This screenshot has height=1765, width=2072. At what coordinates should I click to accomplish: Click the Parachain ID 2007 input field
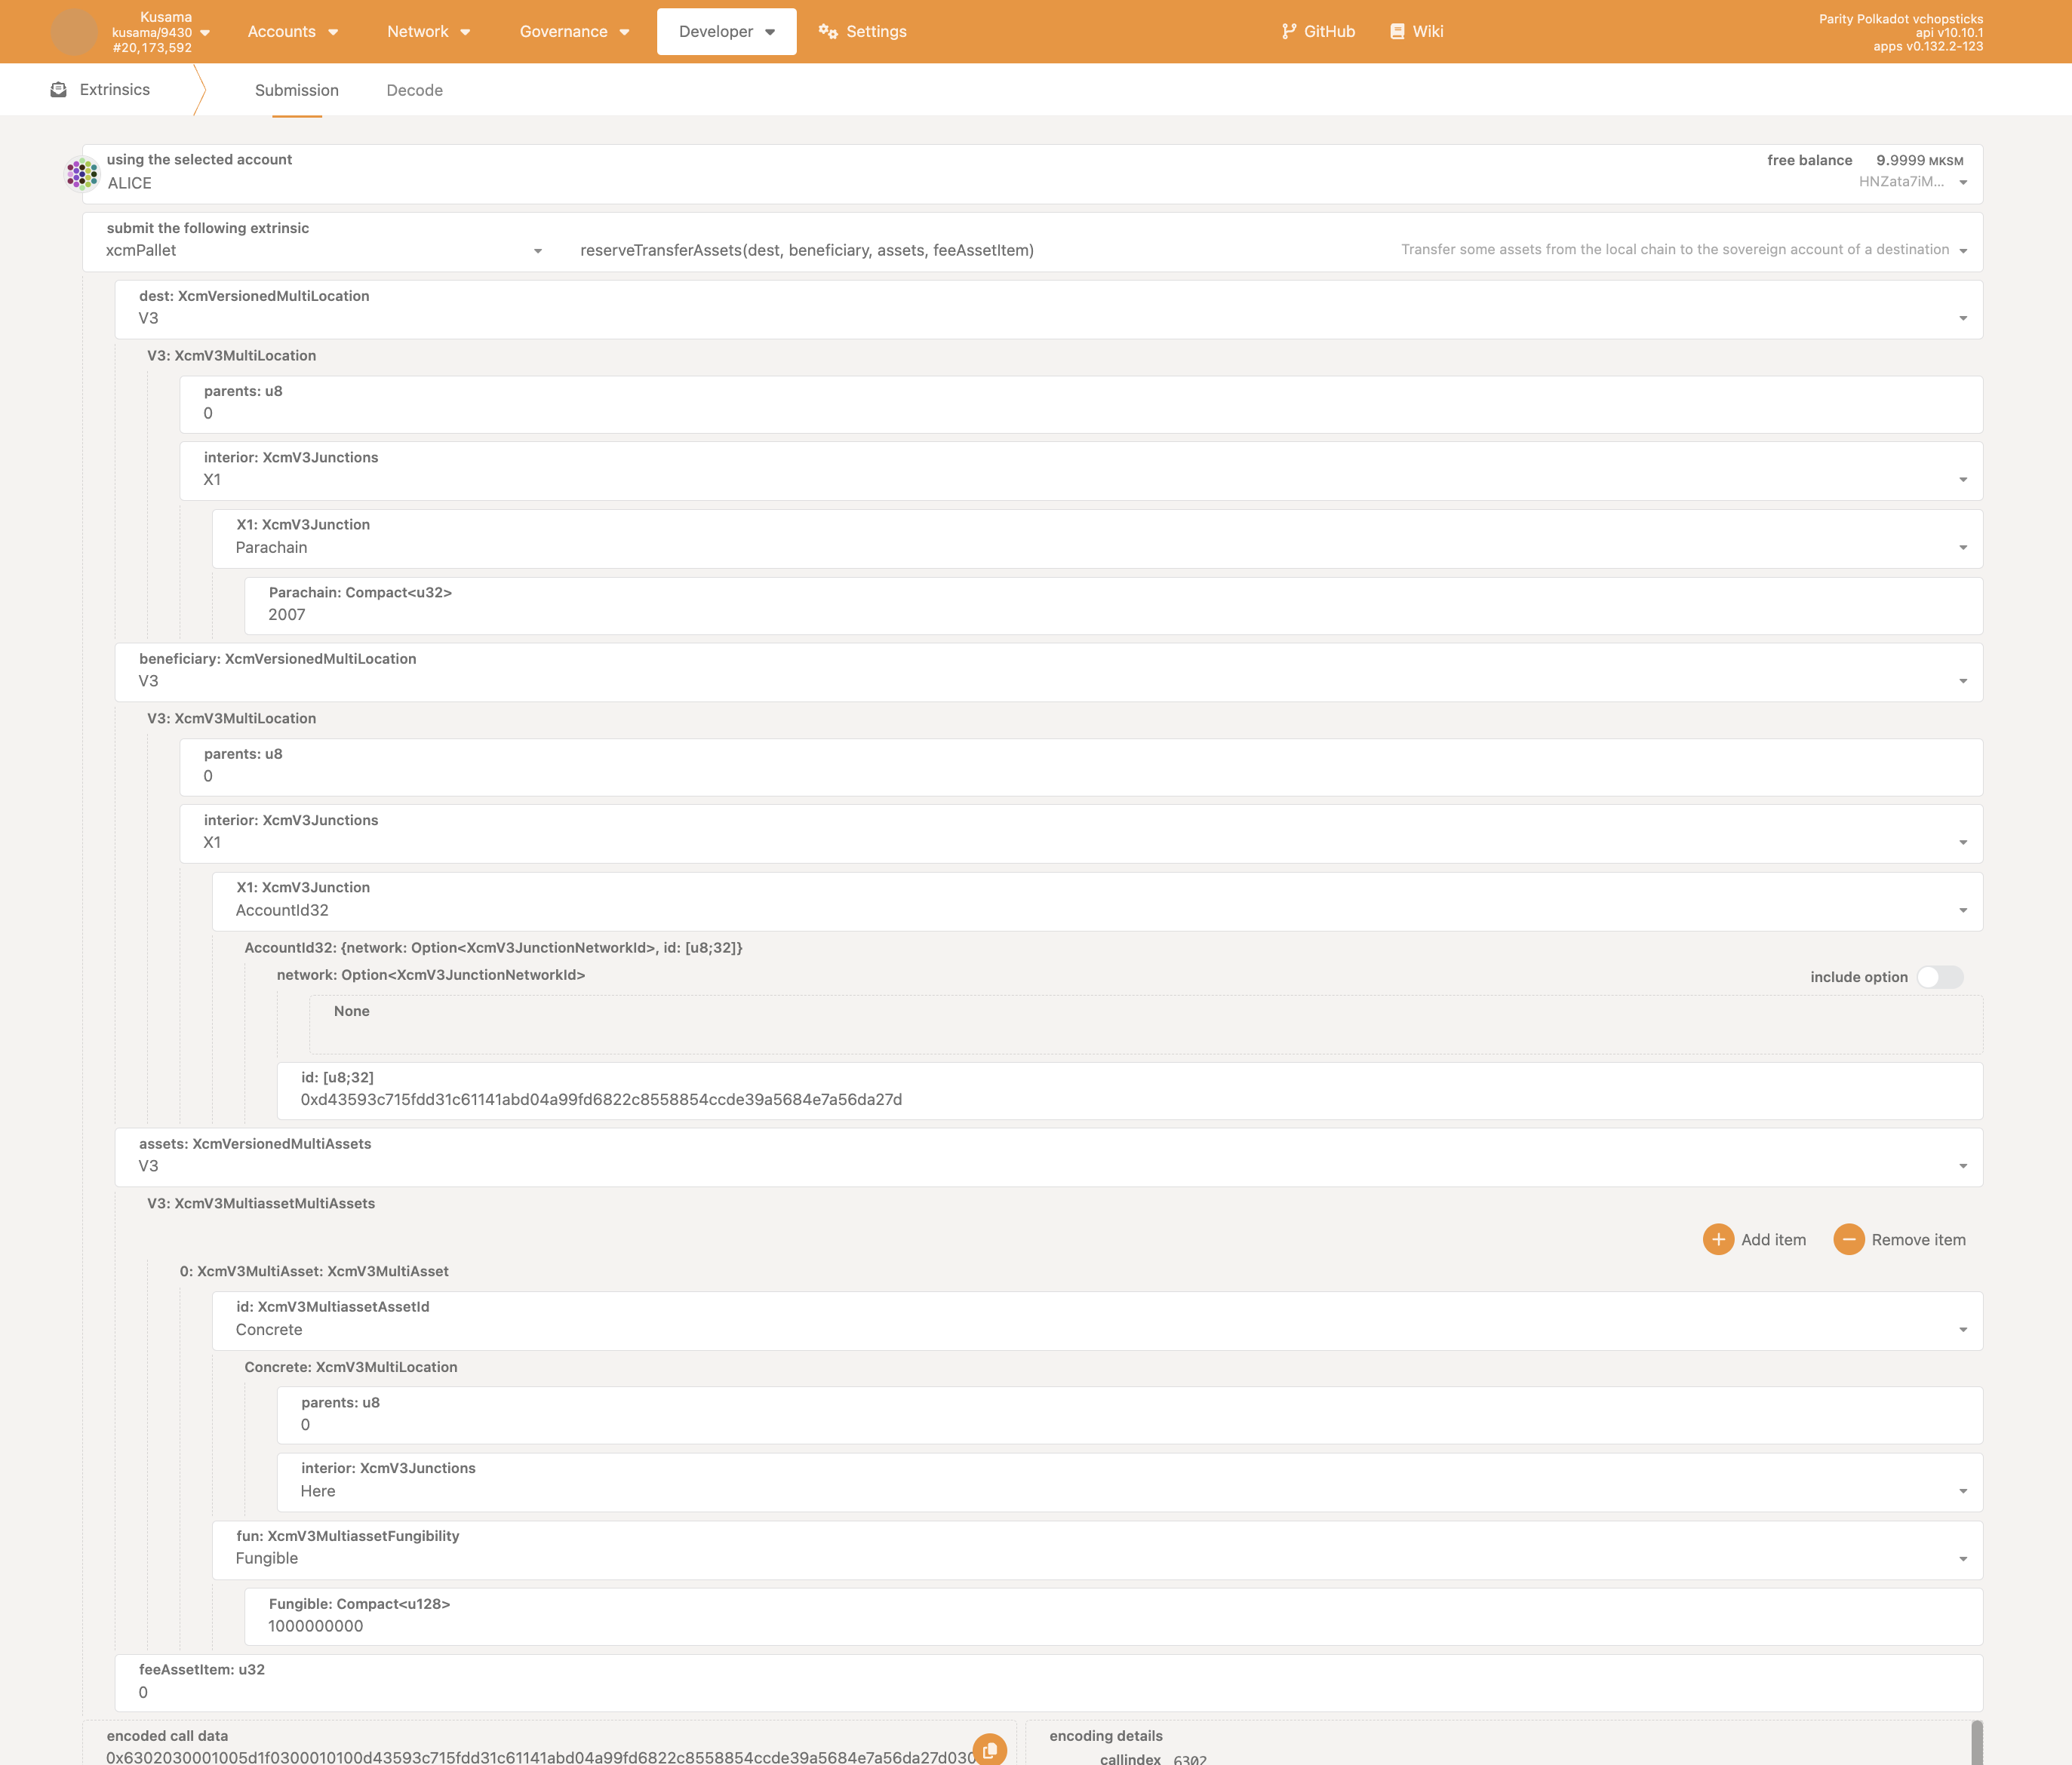(1112, 614)
